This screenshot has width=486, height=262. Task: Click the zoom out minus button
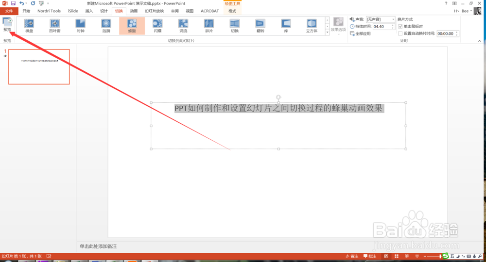click(425, 256)
